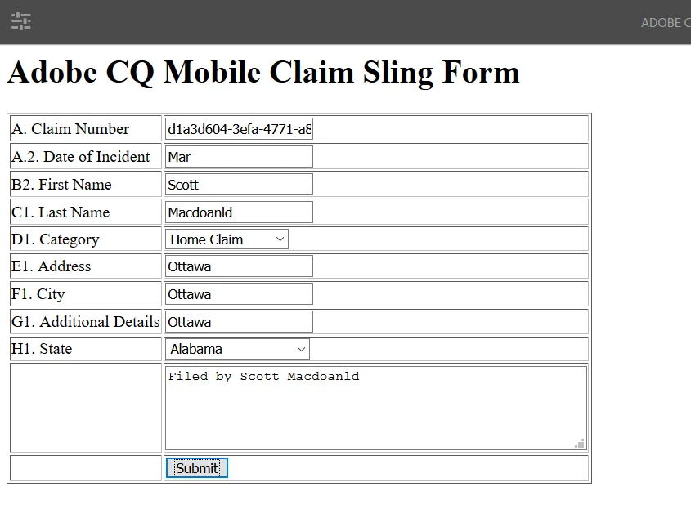Click the 'B2. First Name' label
This screenshot has width=691, height=532.
point(61,184)
